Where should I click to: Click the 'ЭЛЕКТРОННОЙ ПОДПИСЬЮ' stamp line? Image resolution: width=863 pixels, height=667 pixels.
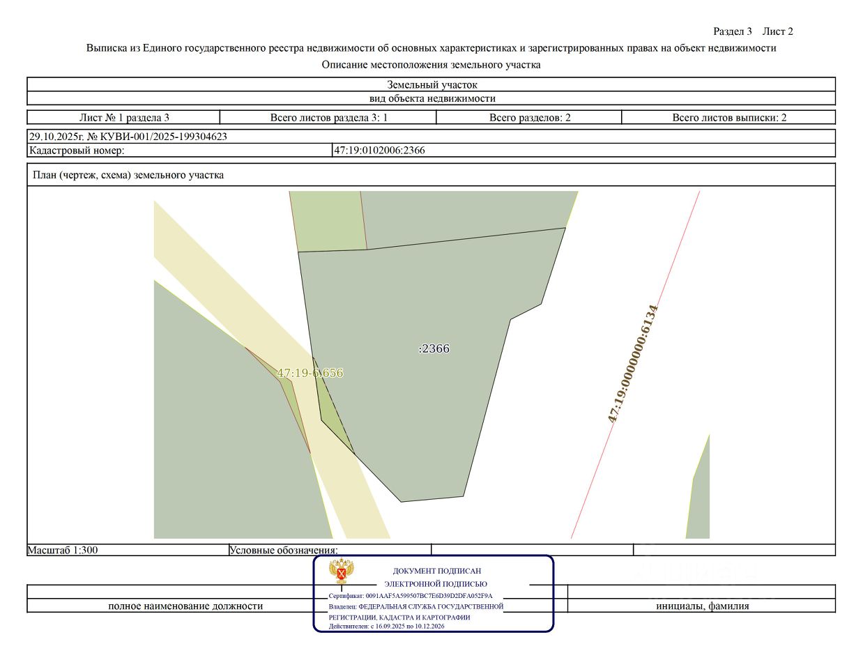[436, 584]
